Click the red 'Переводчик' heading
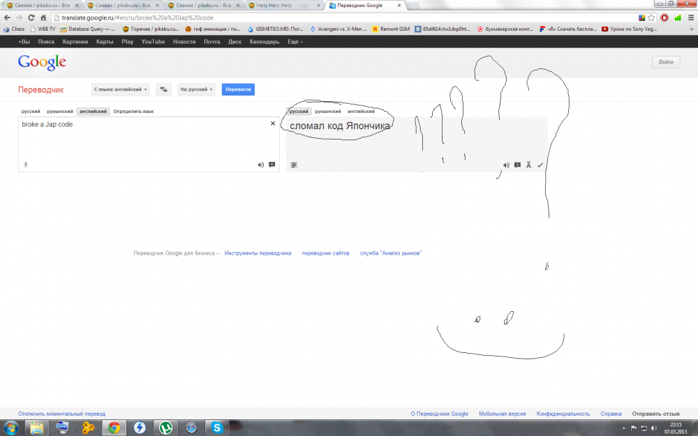This screenshot has height=436, width=698. click(x=41, y=90)
